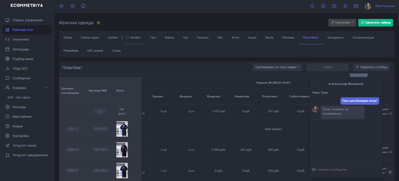Open the Настройки dropdown button

click(342, 23)
